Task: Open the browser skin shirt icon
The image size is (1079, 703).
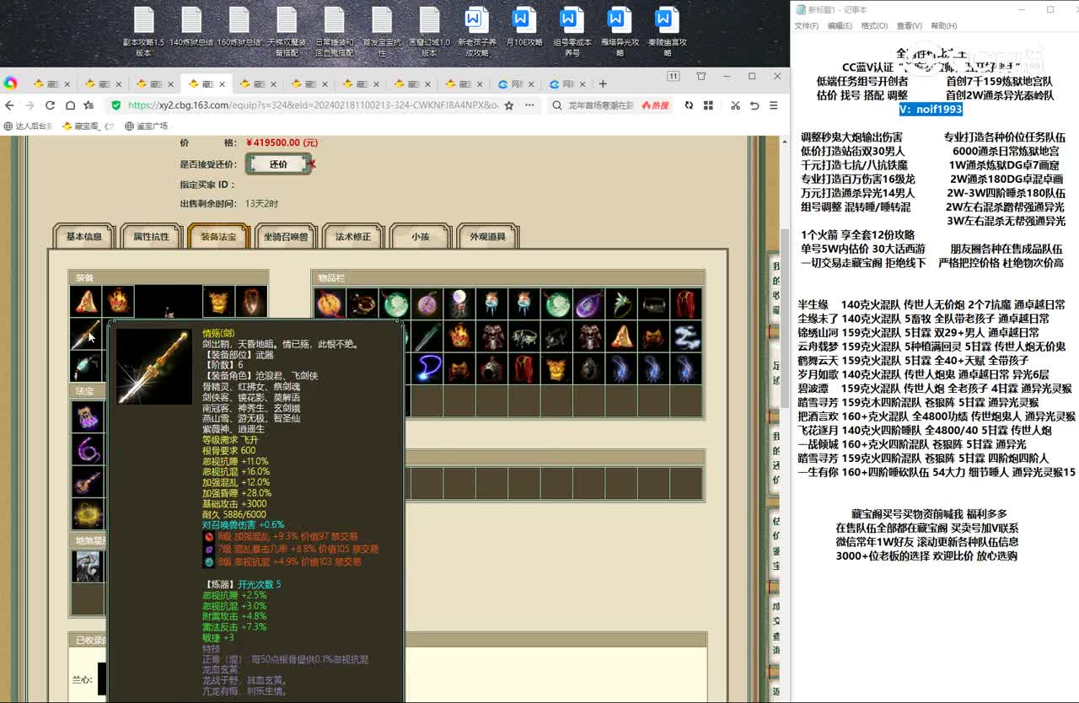Action: (x=701, y=76)
